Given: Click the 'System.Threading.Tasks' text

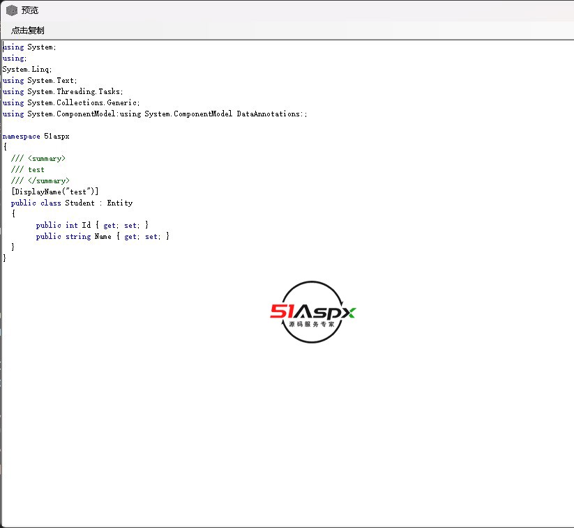Looking at the screenshot, I should coord(75,92).
